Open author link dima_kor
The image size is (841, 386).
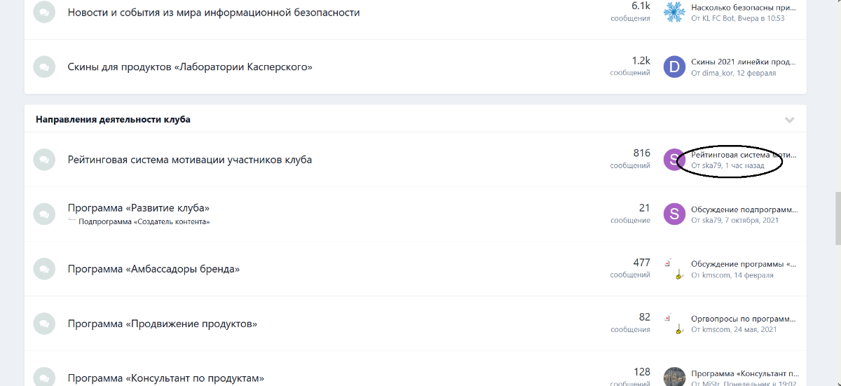pos(717,73)
